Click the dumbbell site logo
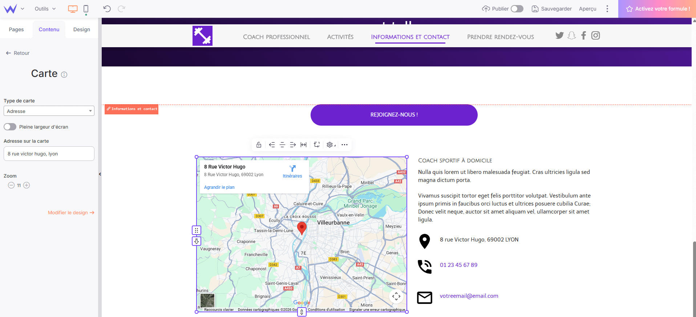Image resolution: width=696 pixels, height=317 pixels. click(x=202, y=36)
